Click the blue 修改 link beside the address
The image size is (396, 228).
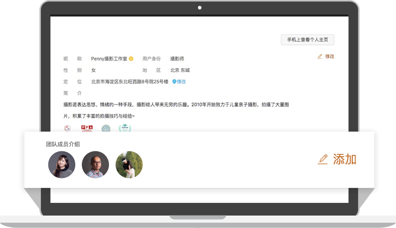[x=181, y=82]
